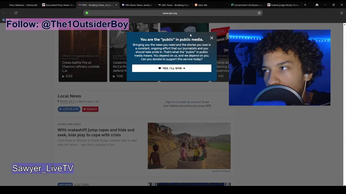Switch to Government shutdowns tab
The width and height of the screenshot is (346, 194).
247,5
